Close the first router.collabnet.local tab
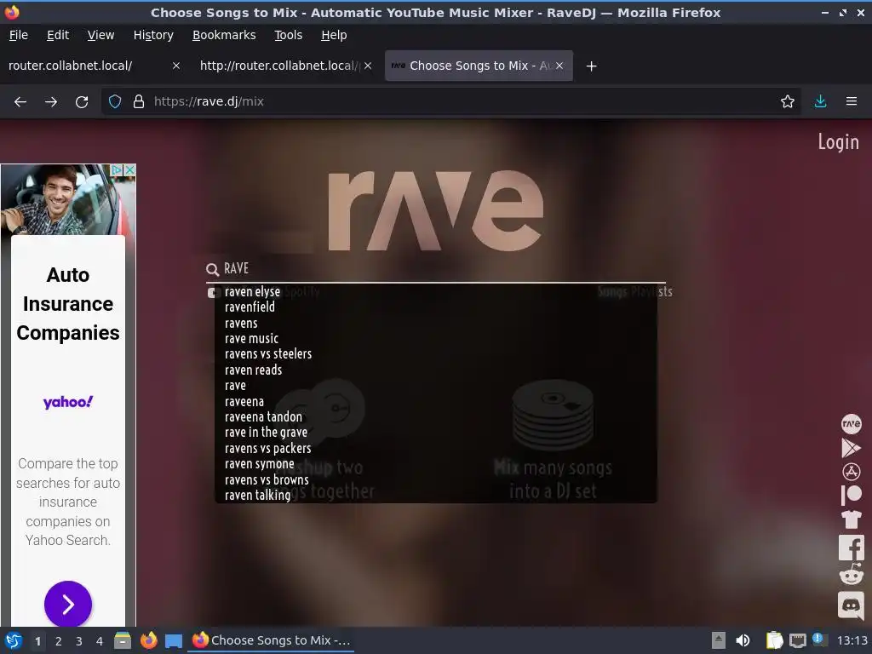The image size is (872, 654). (175, 66)
